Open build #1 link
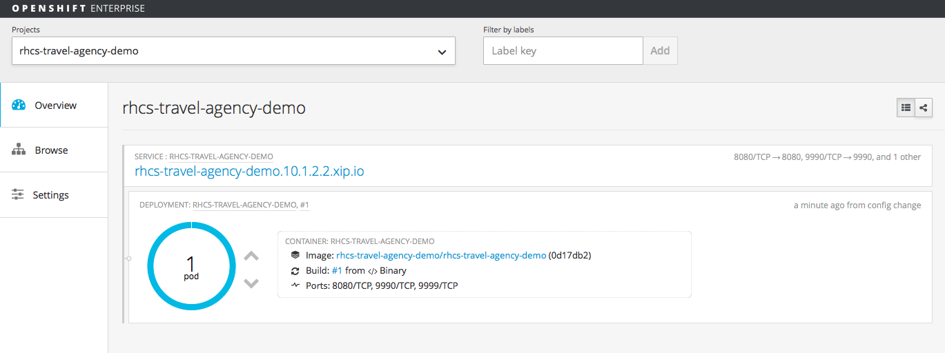The height and width of the screenshot is (353, 945). pyautogui.click(x=337, y=270)
